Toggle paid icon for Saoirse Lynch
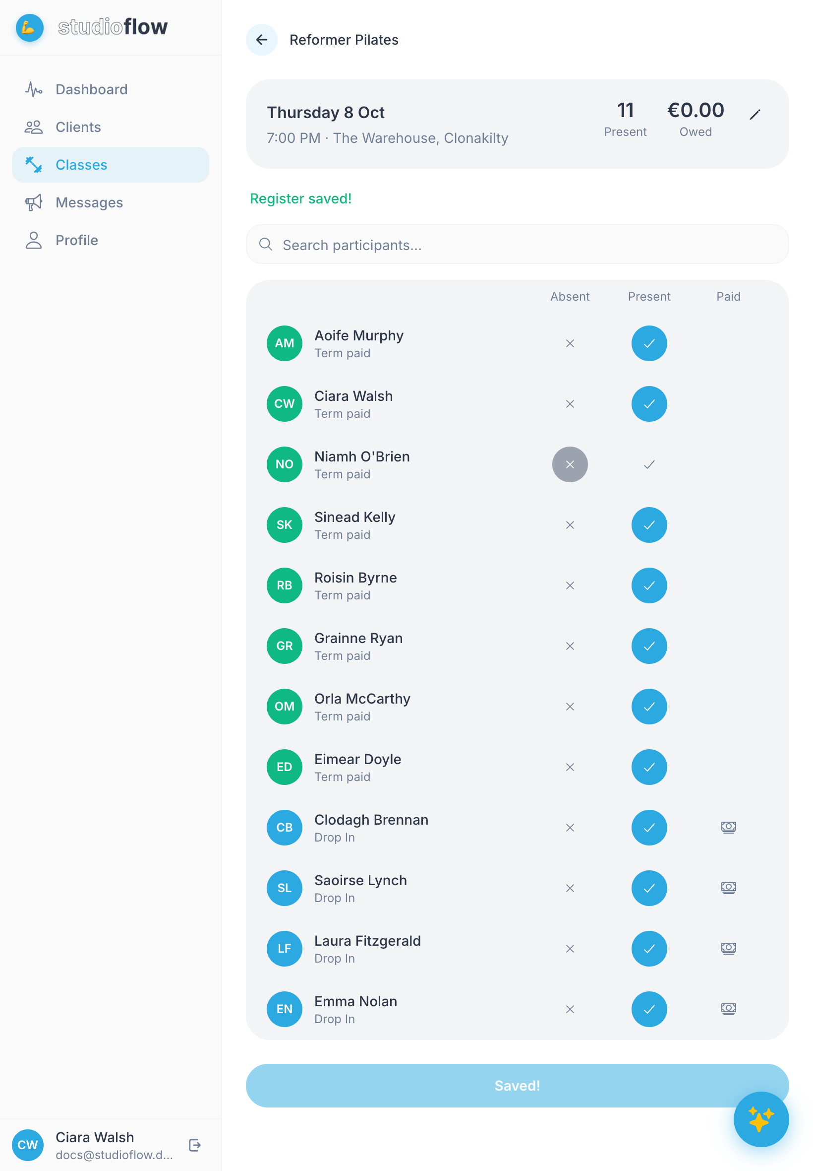The width and height of the screenshot is (813, 1171). click(x=728, y=888)
